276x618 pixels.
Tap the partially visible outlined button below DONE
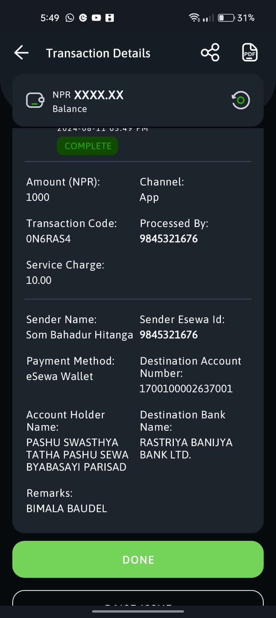coord(138,598)
